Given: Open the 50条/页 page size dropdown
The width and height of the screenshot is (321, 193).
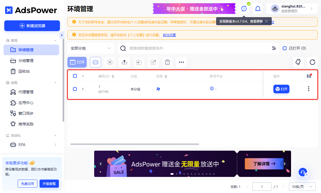Looking at the screenshot, I should 302,187.
